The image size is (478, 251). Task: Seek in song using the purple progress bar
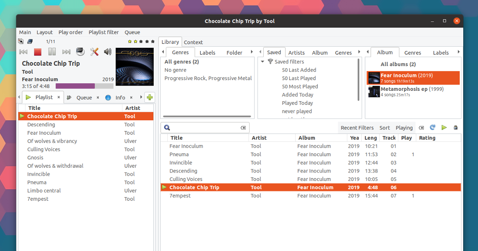pyautogui.click(x=84, y=86)
